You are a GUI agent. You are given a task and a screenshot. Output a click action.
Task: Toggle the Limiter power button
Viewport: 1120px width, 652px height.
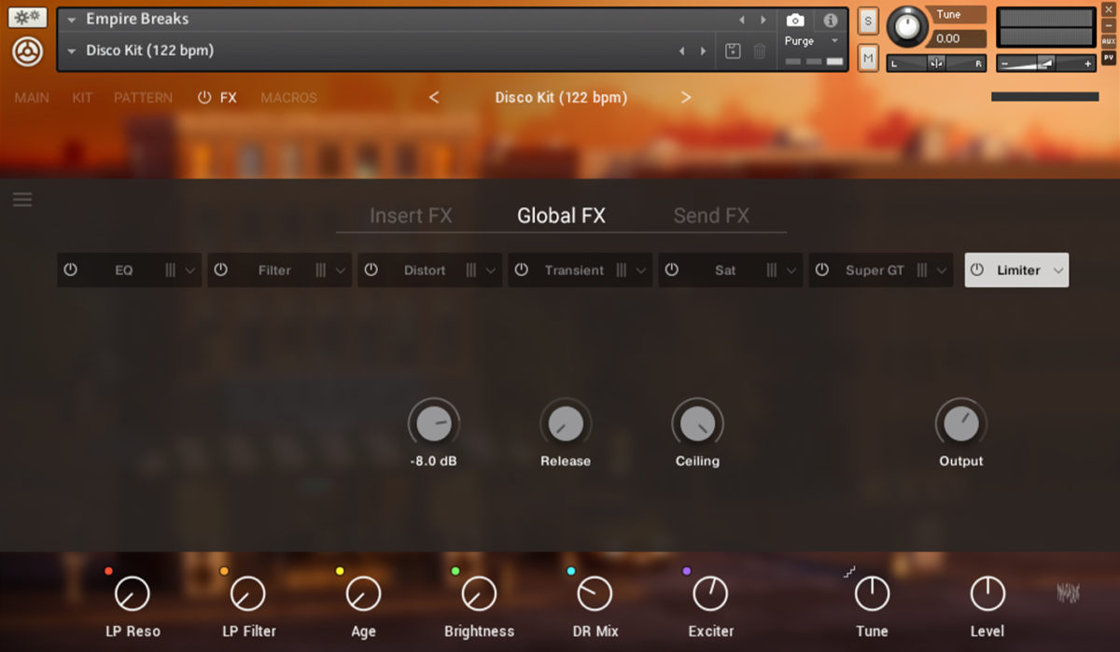(x=977, y=270)
